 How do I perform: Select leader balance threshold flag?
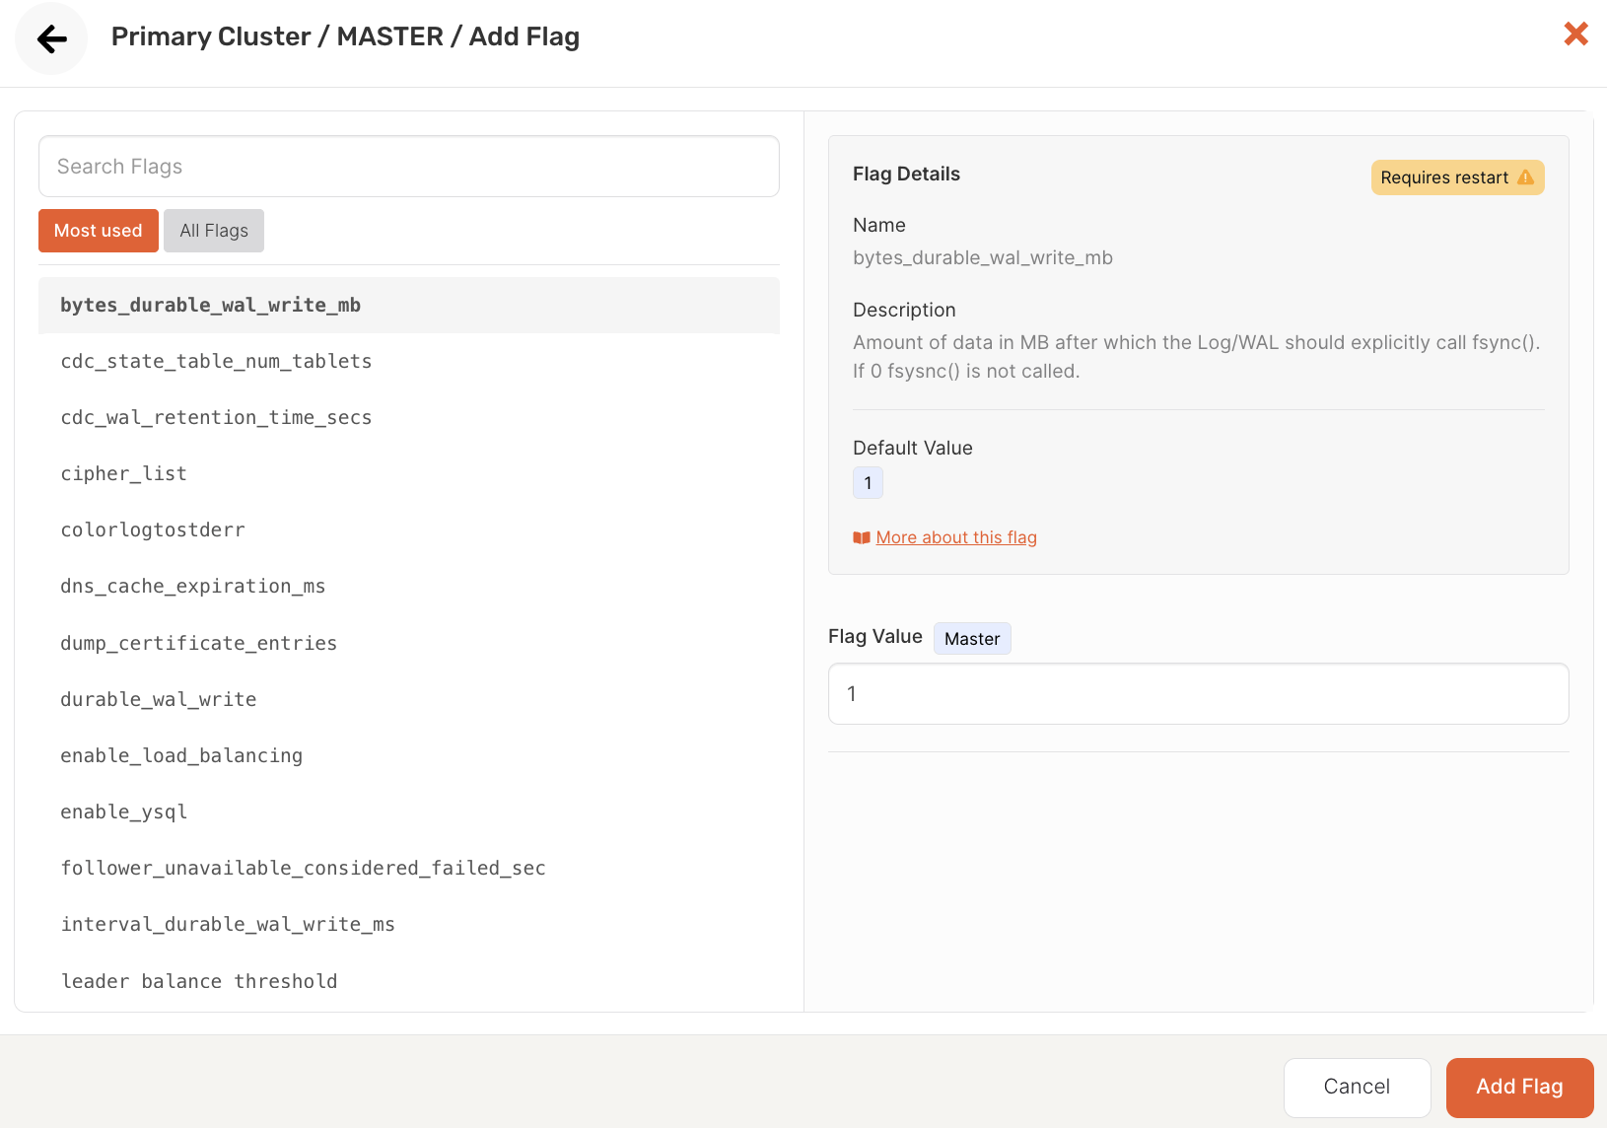coord(409,982)
